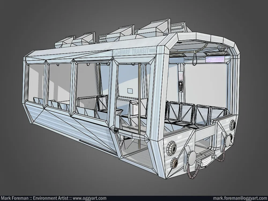The width and height of the screenshot is (268, 201).
Task: Select the small notice sign on the back wall
Action: coord(130,91)
